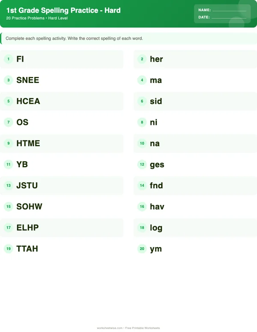
Task: Click the number 16 circle badge
Action: click(x=142, y=207)
